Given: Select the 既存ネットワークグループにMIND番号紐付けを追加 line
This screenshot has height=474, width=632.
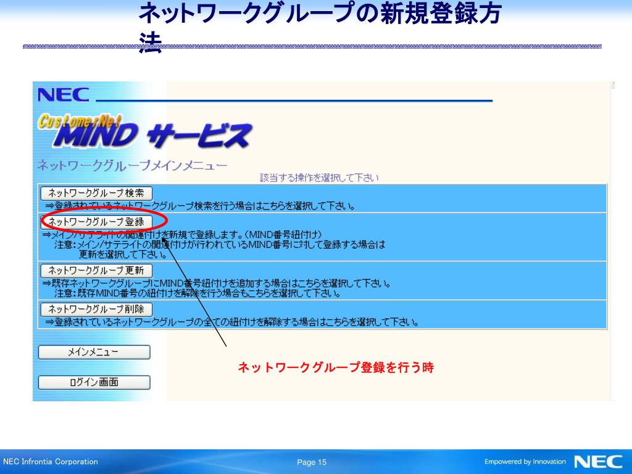Looking at the screenshot, I should coord(217,283).
